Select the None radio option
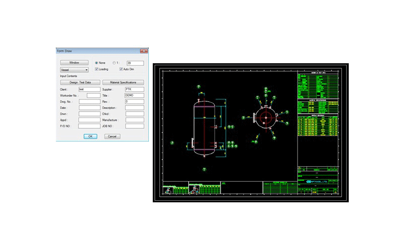This screenshot has height=251, width=402. click(96, 63)
